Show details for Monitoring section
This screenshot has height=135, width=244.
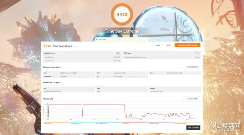192,99
